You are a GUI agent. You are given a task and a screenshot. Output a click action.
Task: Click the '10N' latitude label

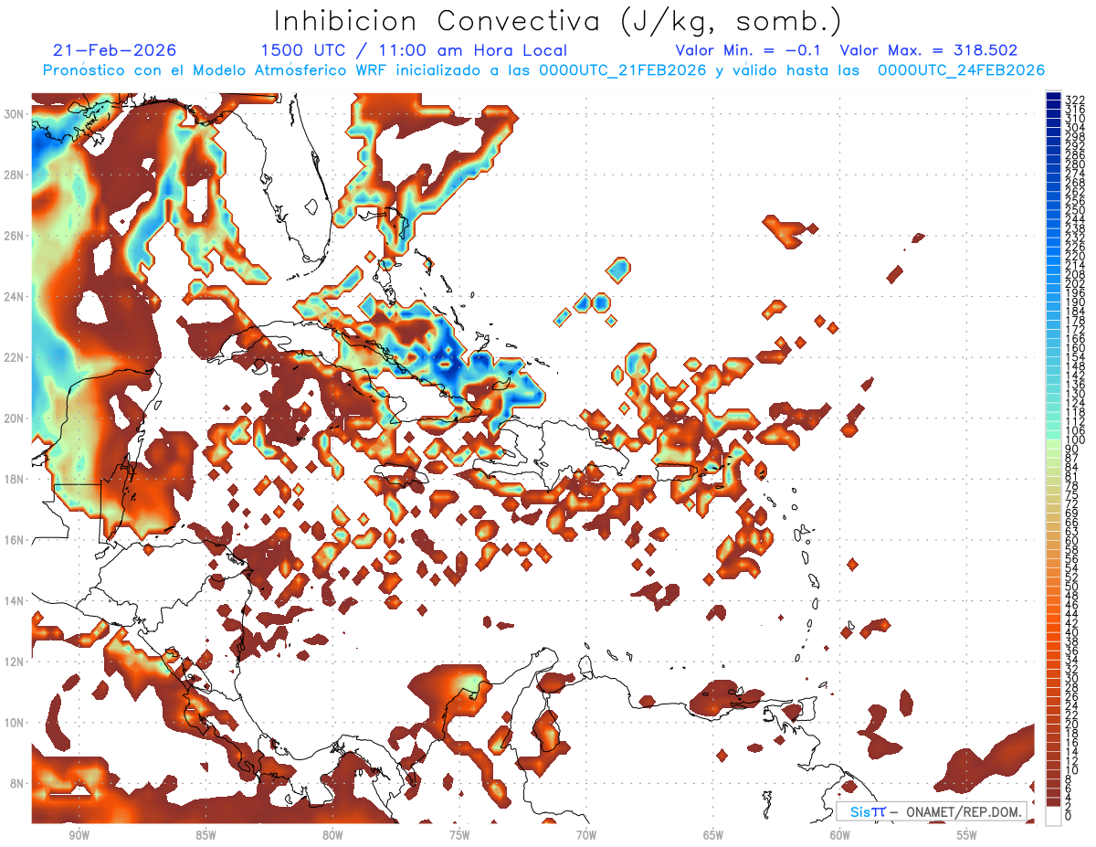click(14, 723)
